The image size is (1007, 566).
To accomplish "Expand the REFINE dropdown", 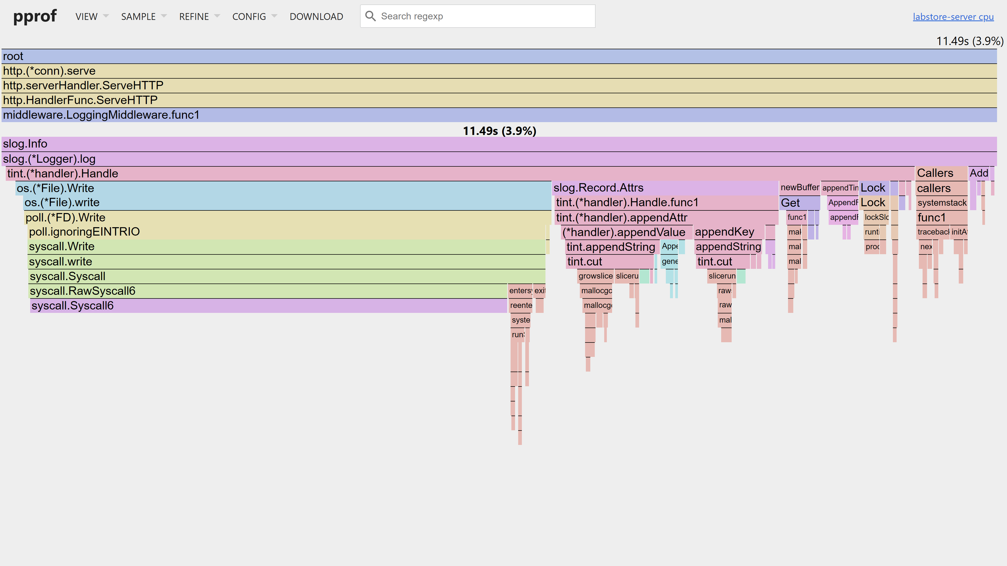I will coord(194,17).
